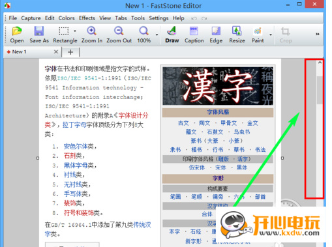Click the FastStone app icon in title bar
This screenshot has width=332, height=247.
[x=7, y=5]
